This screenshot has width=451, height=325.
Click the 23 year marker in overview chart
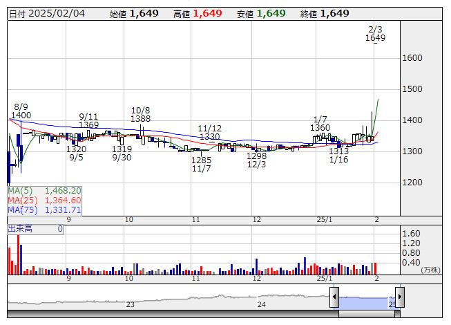[x=131, y=304]
